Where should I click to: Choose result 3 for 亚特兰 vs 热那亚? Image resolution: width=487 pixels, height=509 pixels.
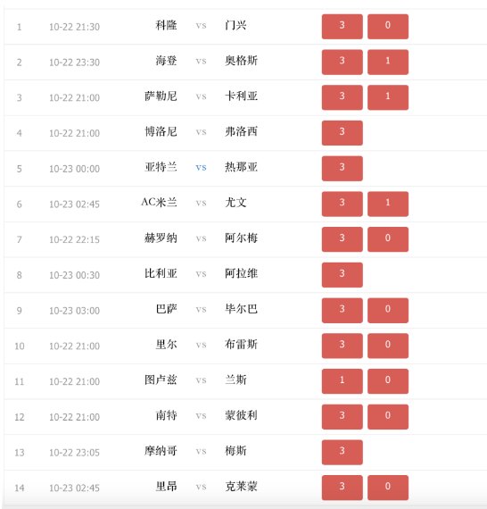click(x=343, y=169)
